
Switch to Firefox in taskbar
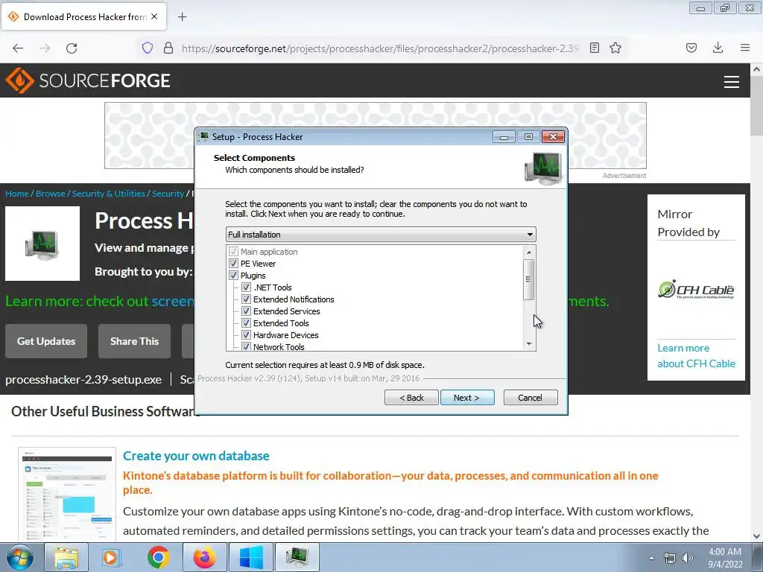[204, 557]
